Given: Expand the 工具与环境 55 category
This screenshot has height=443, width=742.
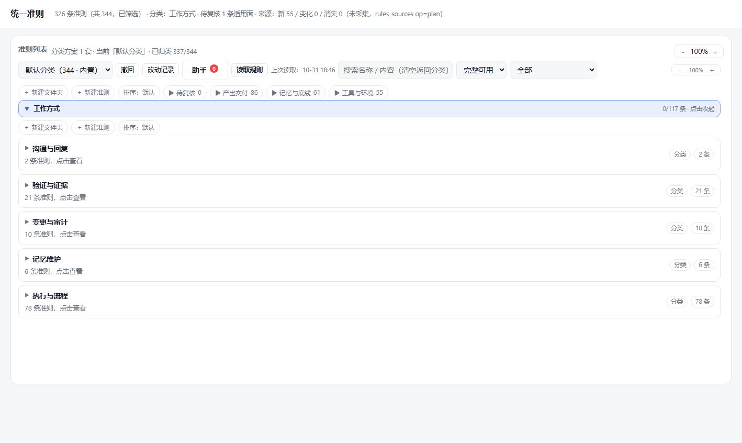Looking at the screenshot, I should [x=358, y=93].
